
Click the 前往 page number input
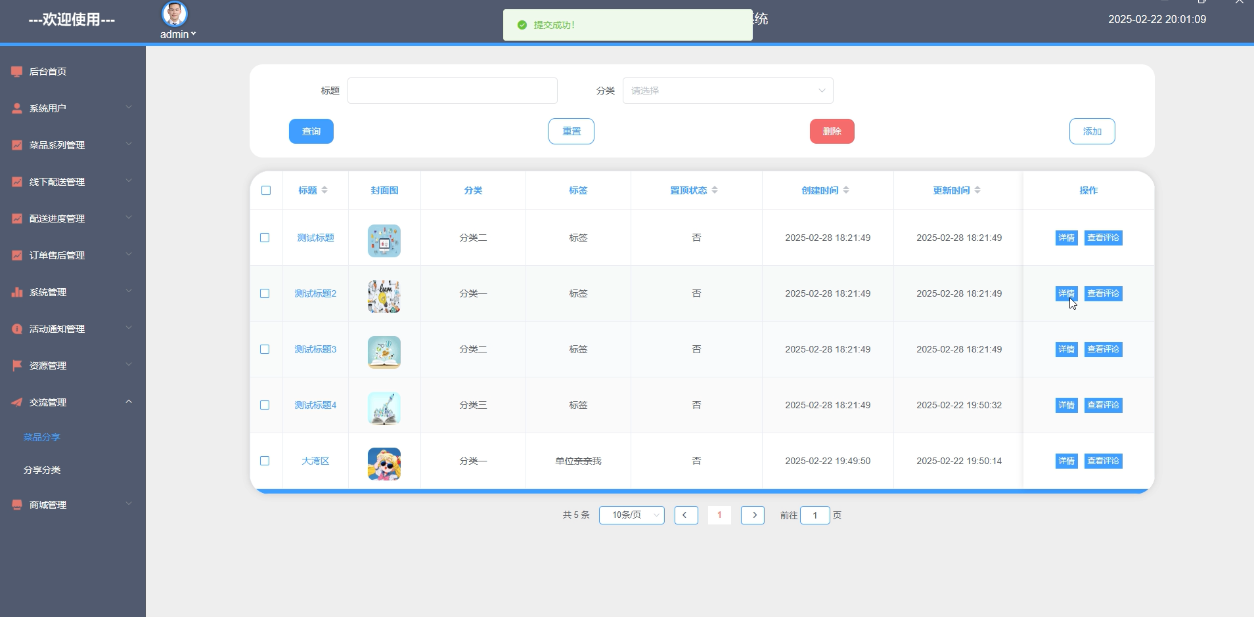click(815, 515)
